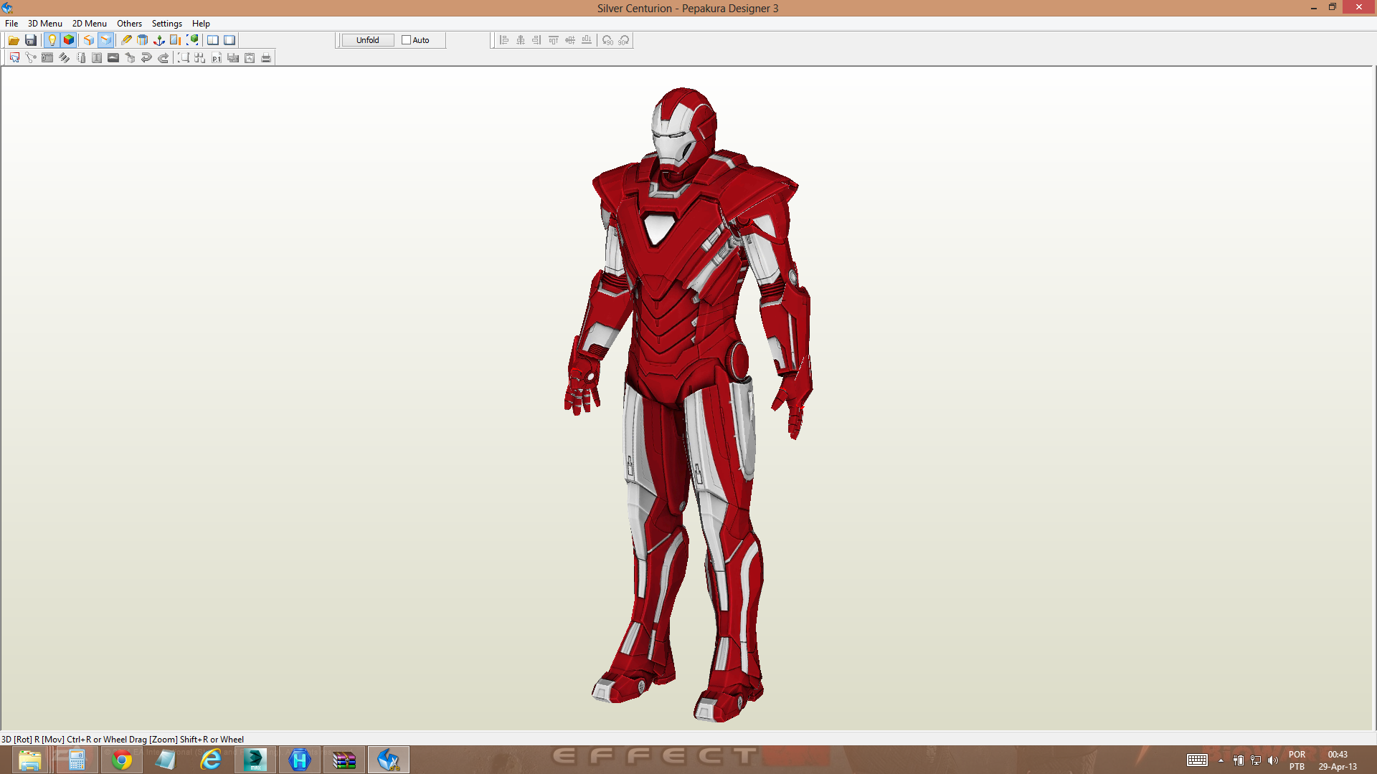Image resolution: width=1377 pixels, height=774 pixels.
Task: Select the red-framed arrow select tool
Action: (x=14, y=58)
